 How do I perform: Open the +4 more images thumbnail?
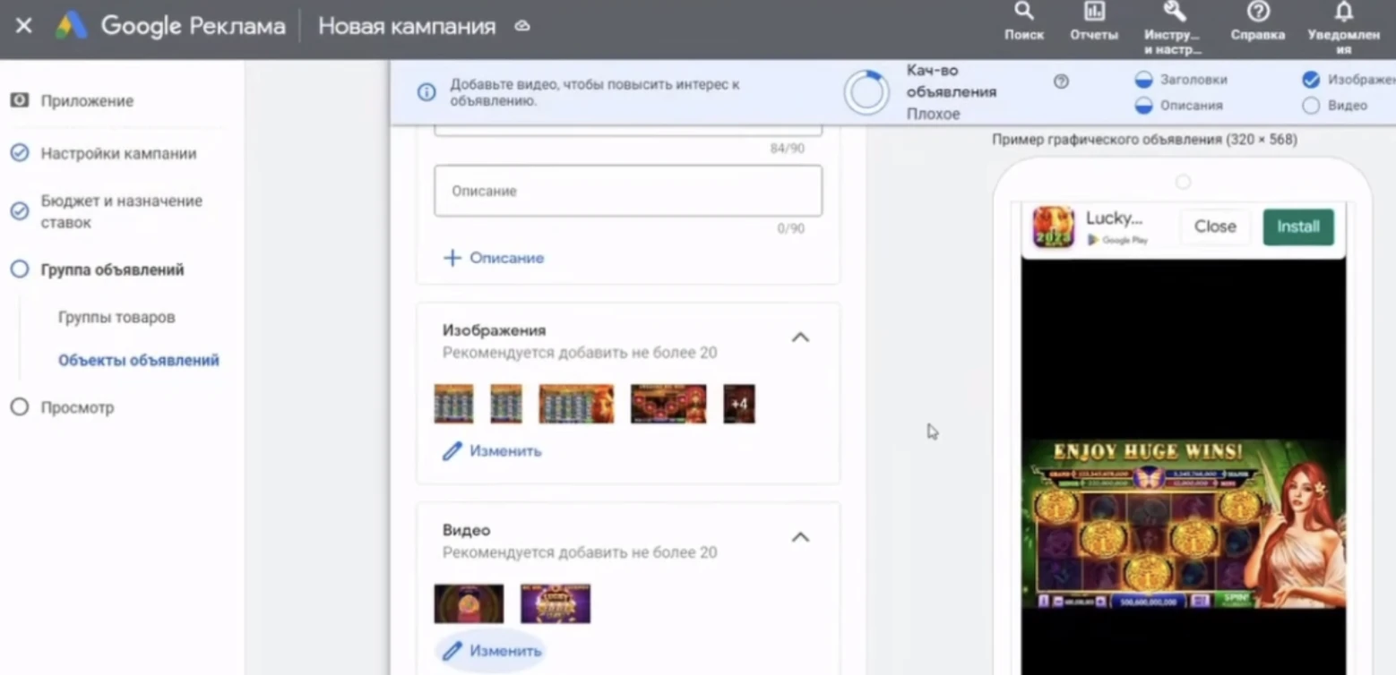click(739, 404)
